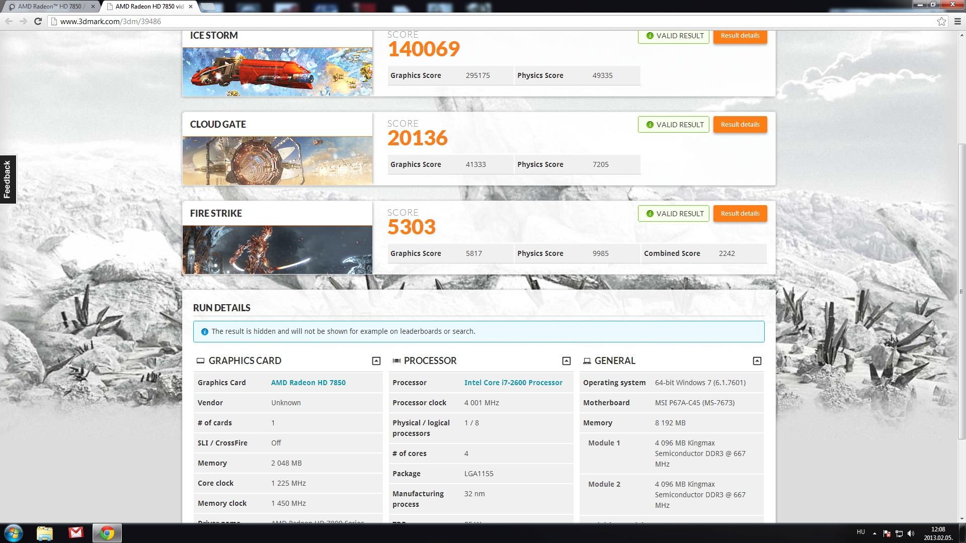This screenshot has height=543, width=966.
Task: Click Ice Storm VALID RESULT badge
Action: [674, 36]
